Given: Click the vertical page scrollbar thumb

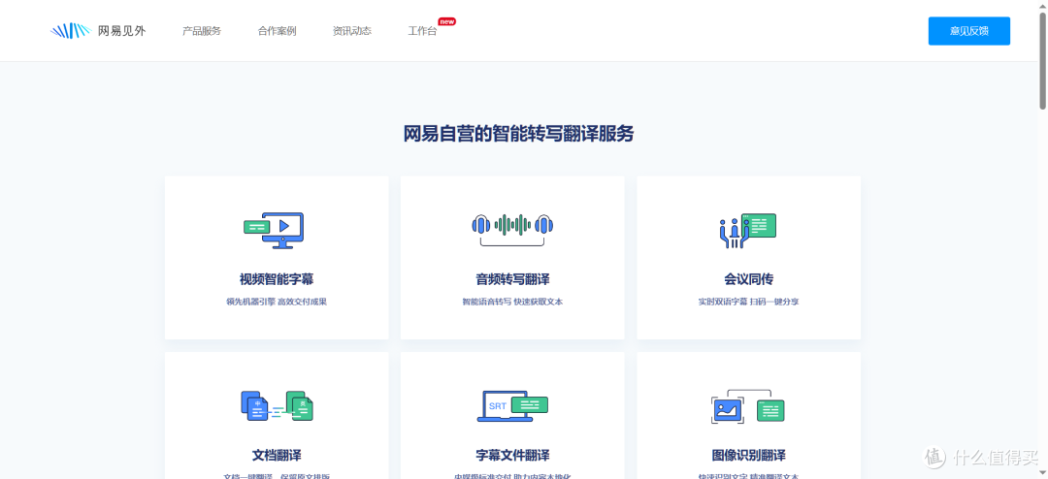Looking at the screenshot, I should click(x=1042, y=60).
